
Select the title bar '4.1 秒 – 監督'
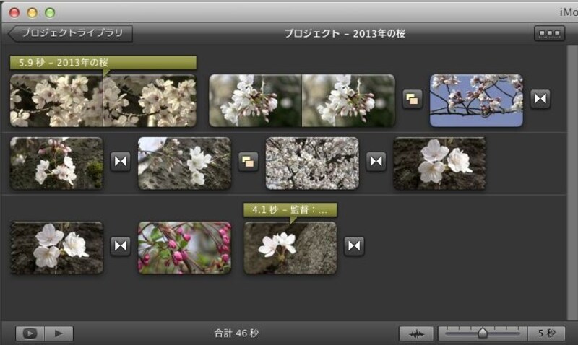[290, 210]
